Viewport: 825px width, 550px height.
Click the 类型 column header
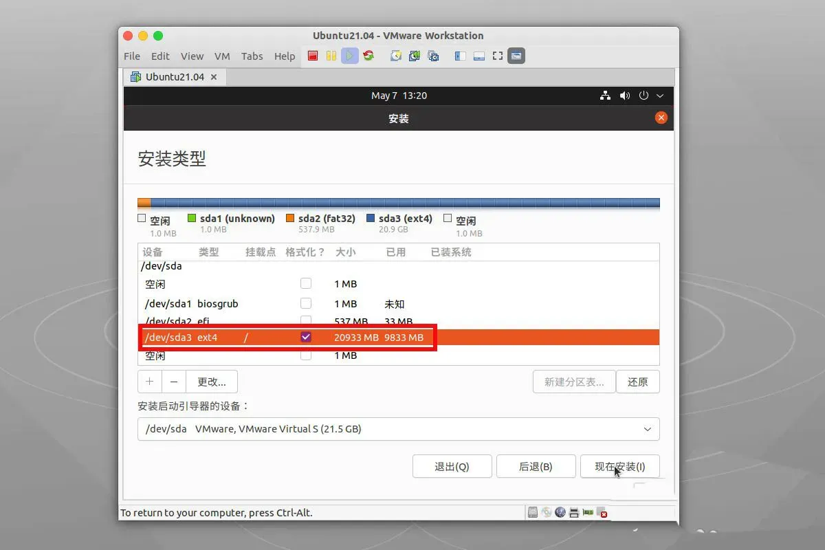pyautogui.click(x=209, y=252)
